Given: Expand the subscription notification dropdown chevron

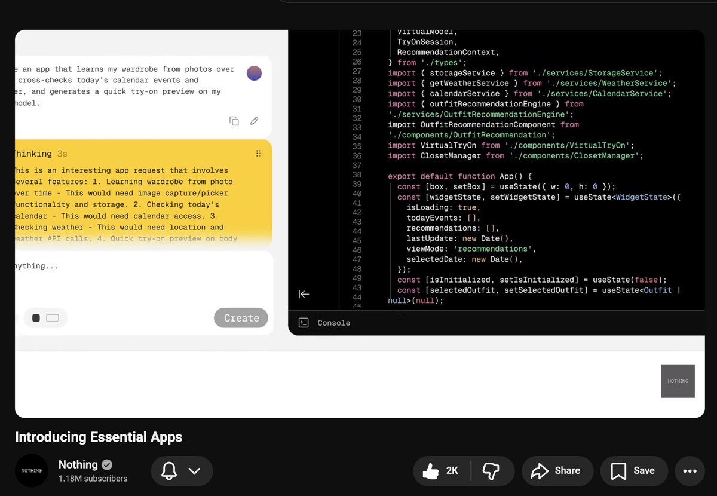Looking at the screenshot, I should (x=194, y=471).
